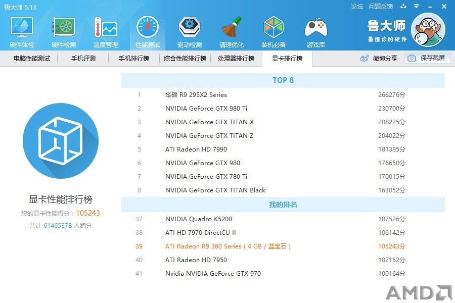The image size is (455, 303).
Task: Open the title bar dropdown menu arrow
Action: (417, 6)
